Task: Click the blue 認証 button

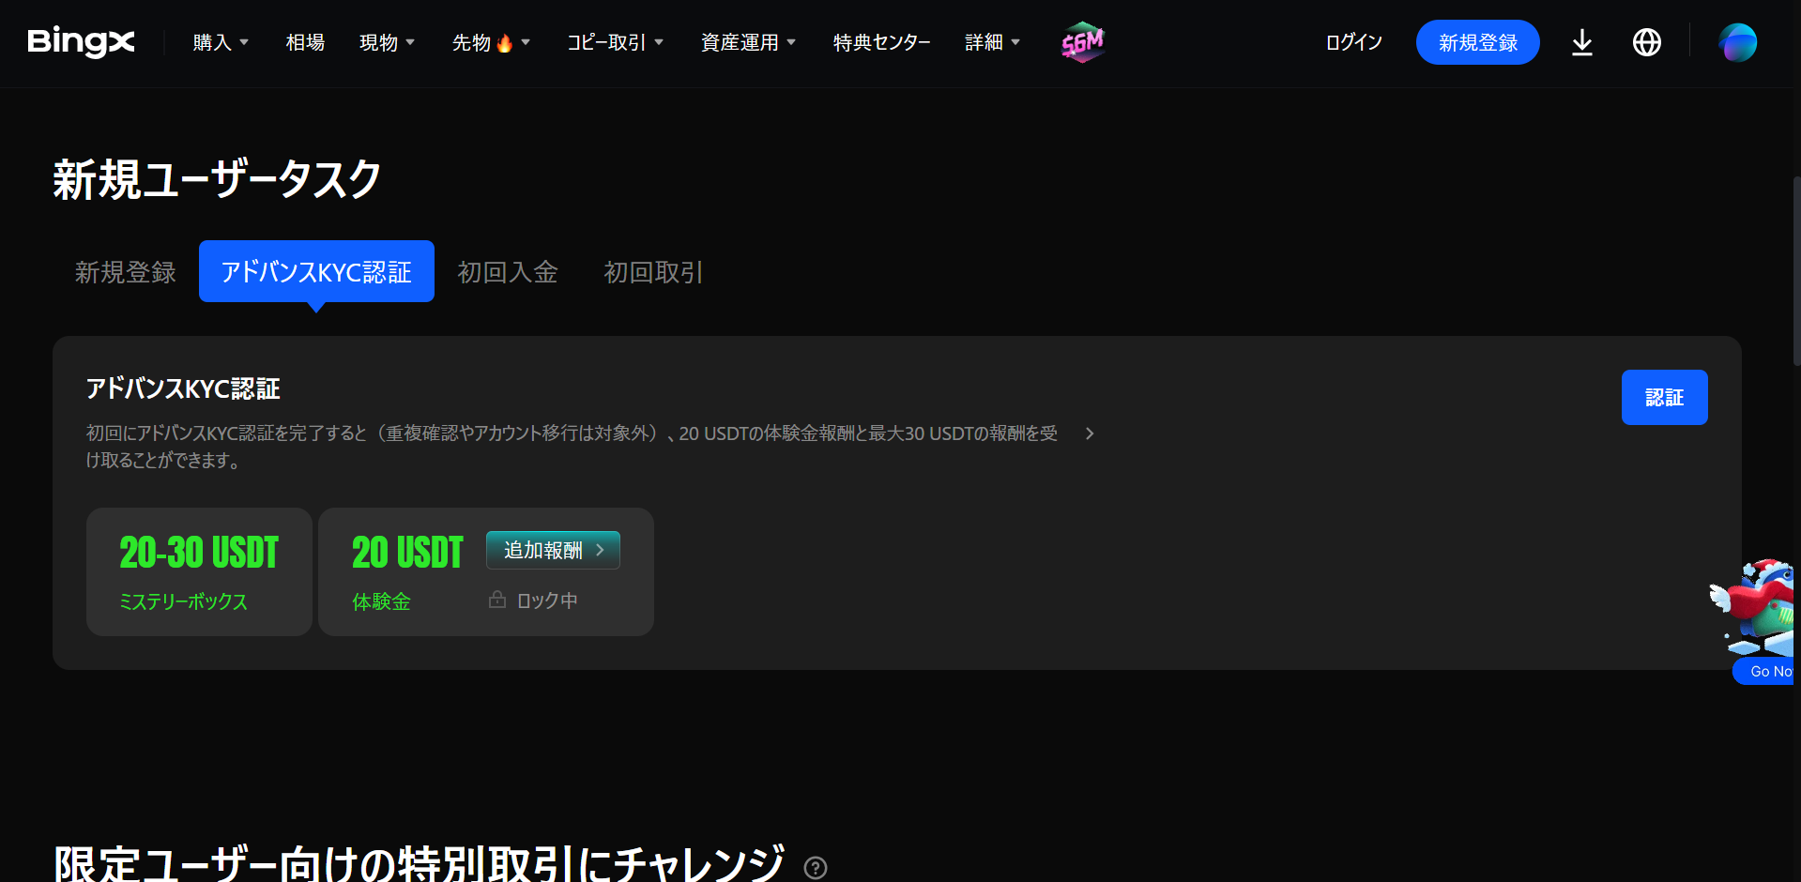Action: pyautogui.click(x=1664, y=397)
